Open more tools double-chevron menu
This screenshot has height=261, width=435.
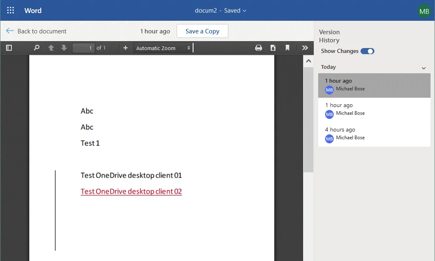click(305, 48)
